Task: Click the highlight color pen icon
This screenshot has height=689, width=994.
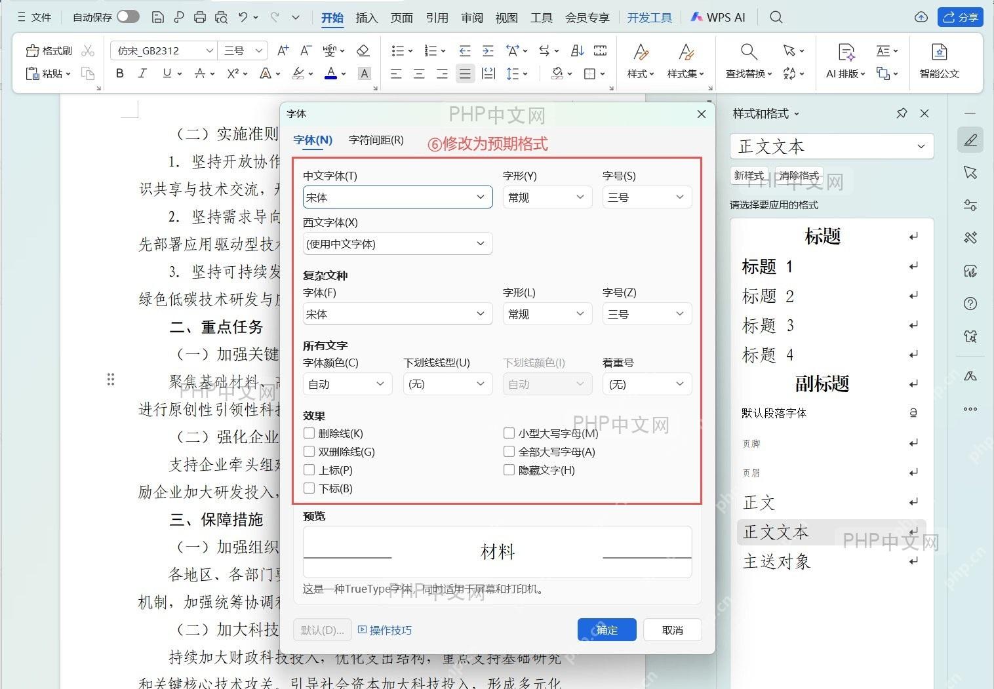Action: coord(298,73)
